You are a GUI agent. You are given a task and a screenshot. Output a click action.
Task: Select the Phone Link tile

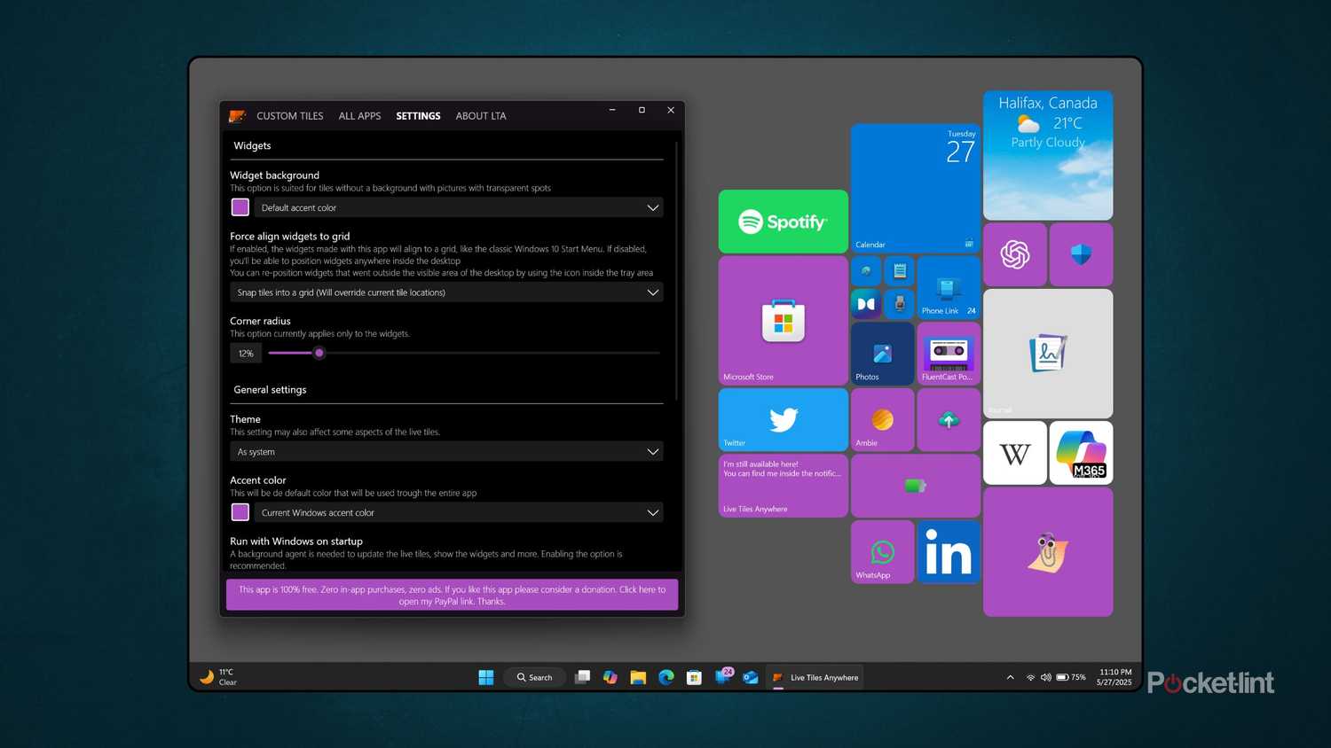(x=948, y=288)
